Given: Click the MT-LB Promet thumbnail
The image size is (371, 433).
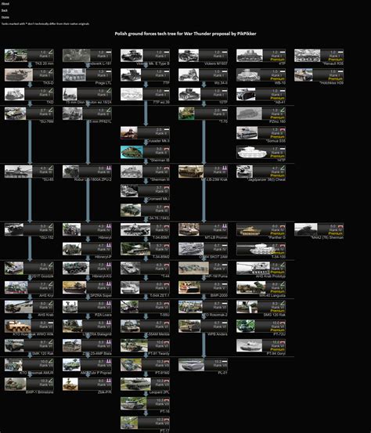Looking at the screenshot, I should [189, 229].
